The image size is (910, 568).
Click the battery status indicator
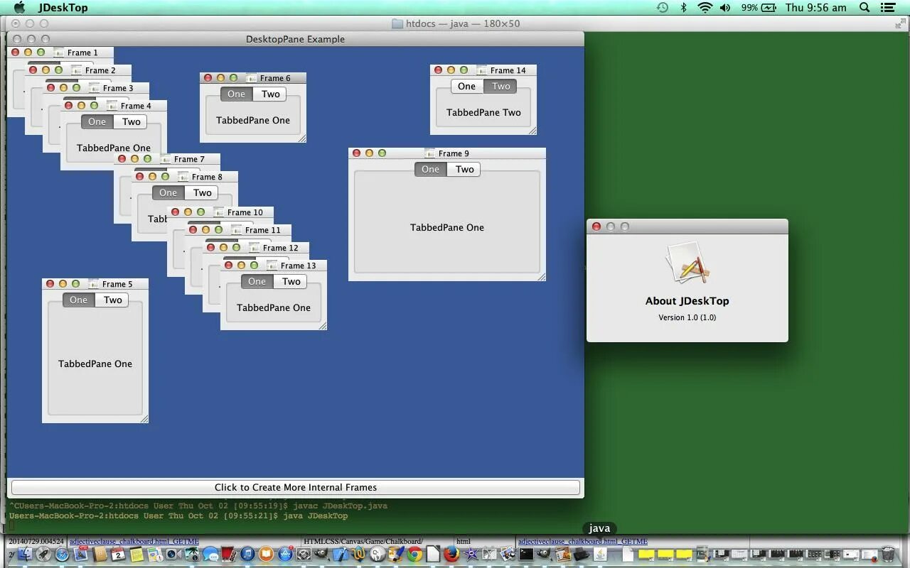coord(760,8)
